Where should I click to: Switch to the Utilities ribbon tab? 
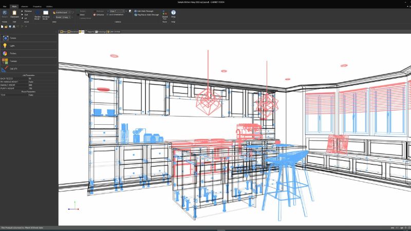click(49, 6)
